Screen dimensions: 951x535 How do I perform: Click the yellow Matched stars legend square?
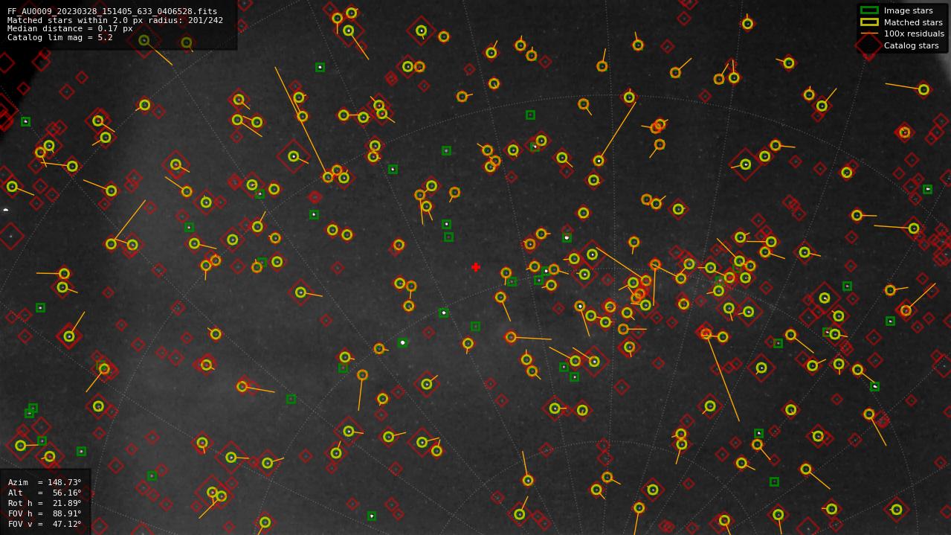click(x=869, y=22)
